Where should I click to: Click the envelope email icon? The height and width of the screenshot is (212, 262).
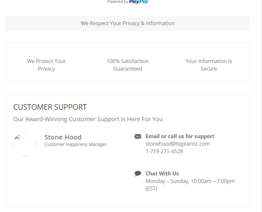[x=138, y=136]
